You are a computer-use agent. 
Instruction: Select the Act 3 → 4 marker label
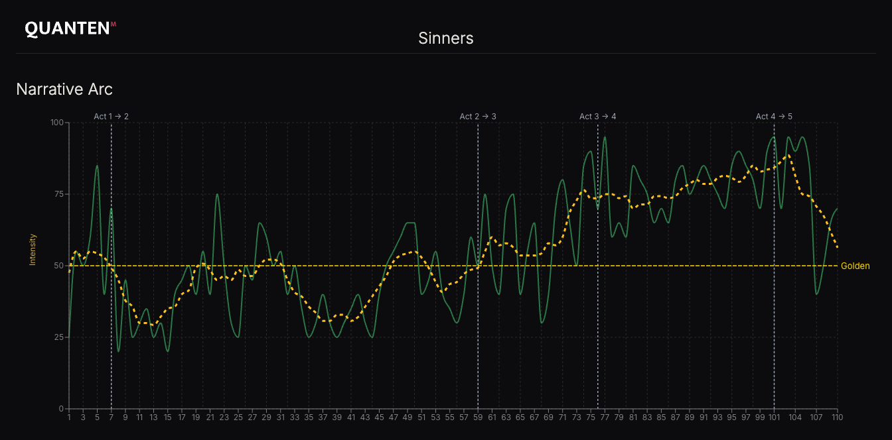[x=597, y=117]
